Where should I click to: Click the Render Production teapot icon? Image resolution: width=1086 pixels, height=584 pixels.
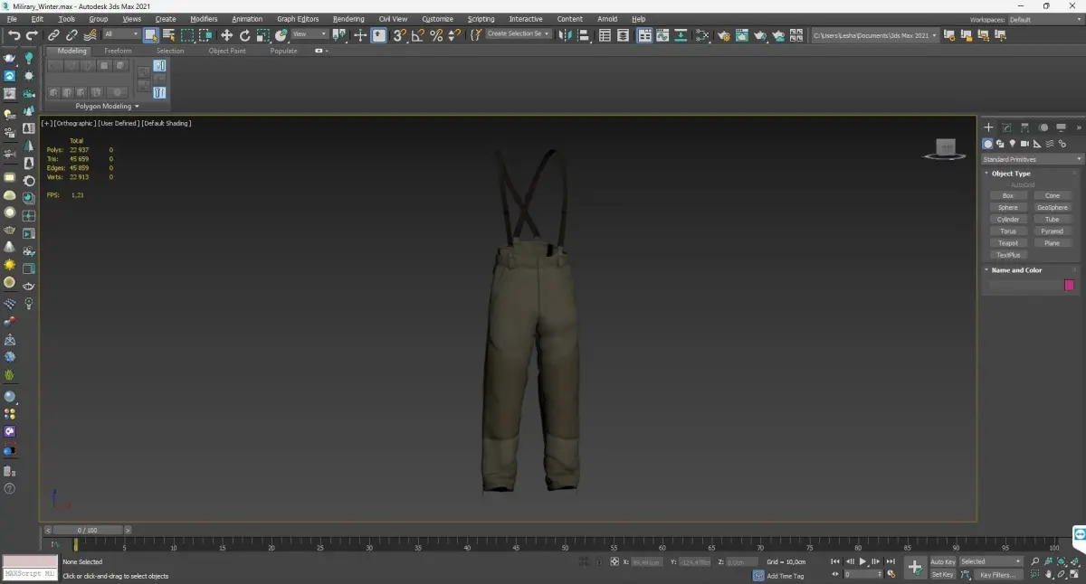pyautogui.click(x=760, y=35)
